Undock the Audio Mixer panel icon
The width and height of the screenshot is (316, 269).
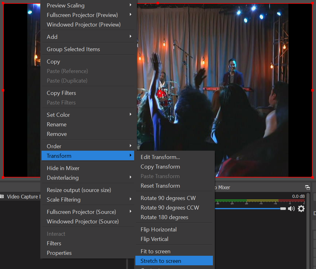[x=307, y=187]
